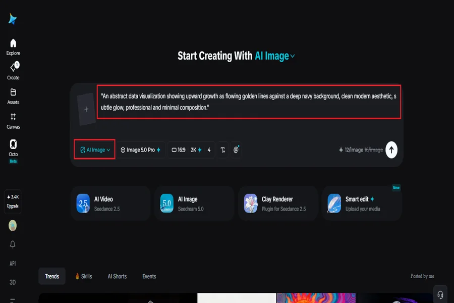This screenshot has height=303, width=454.
Task: Switch to the Skills tab
Action: click(84, 276)
